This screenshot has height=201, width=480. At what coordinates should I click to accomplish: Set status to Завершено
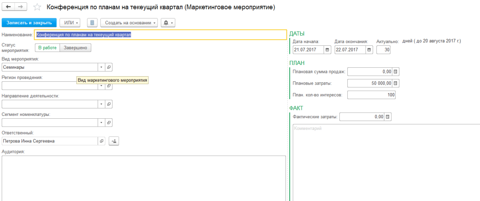tap(75, 48)
